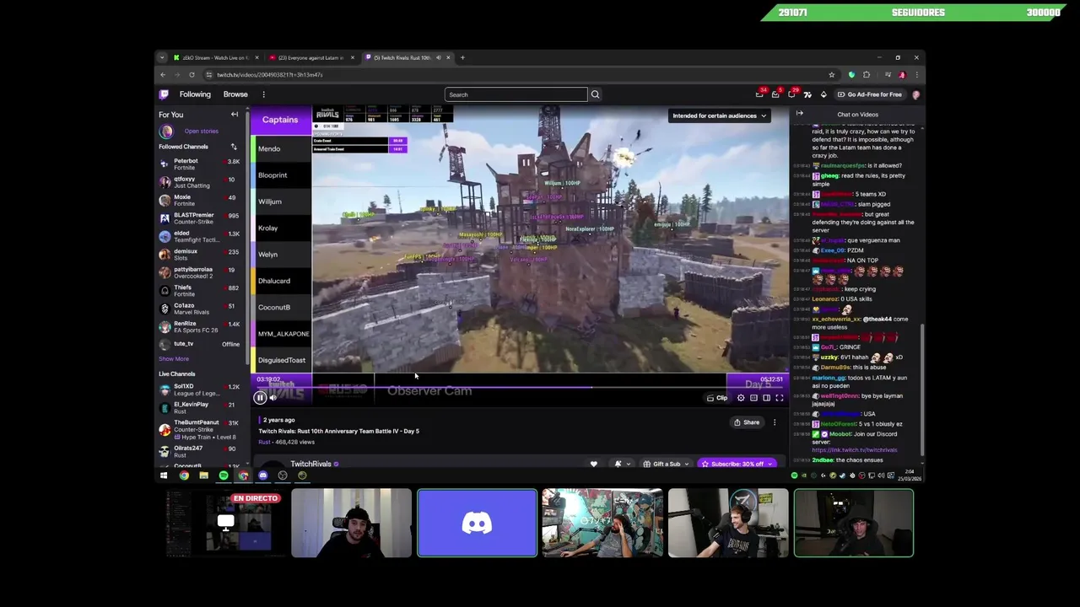Open a new browser tab

(462, 57)
